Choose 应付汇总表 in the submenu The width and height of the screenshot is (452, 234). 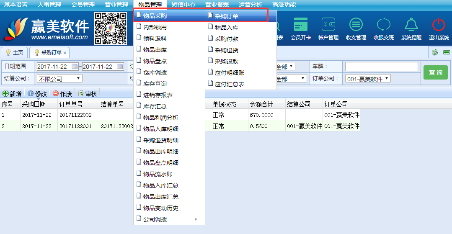[241, 84]
